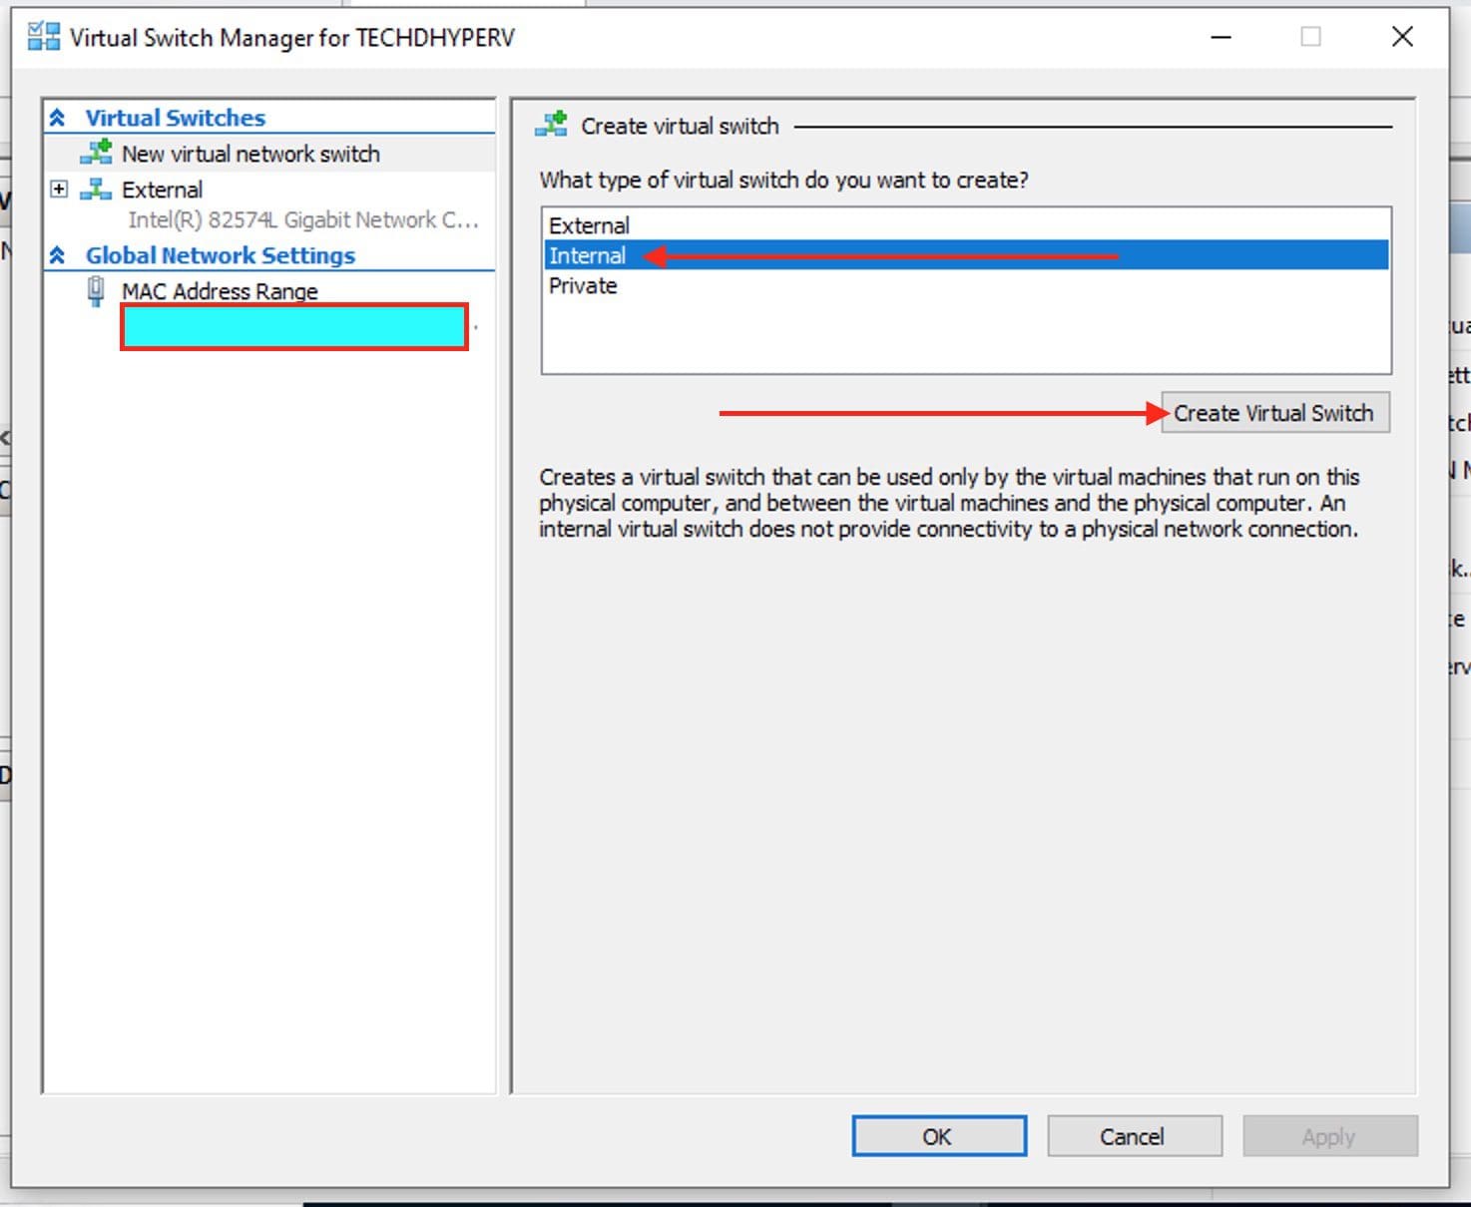Collapse the Virtual Switches section chevron
The height and width of the screenshot is (1207, 1471).
58,118
